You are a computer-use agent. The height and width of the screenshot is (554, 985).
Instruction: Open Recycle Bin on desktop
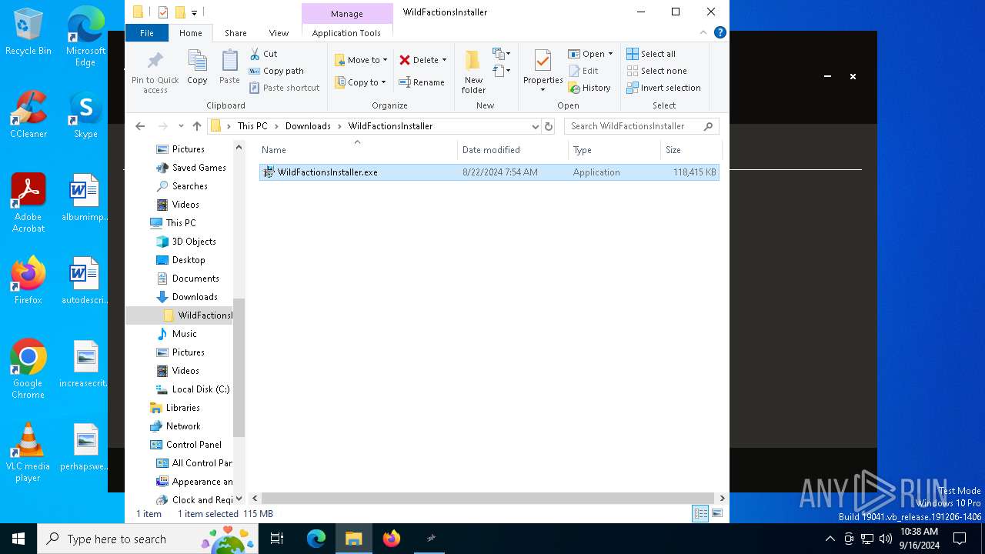pyautogui.click(x=28, y=32)
